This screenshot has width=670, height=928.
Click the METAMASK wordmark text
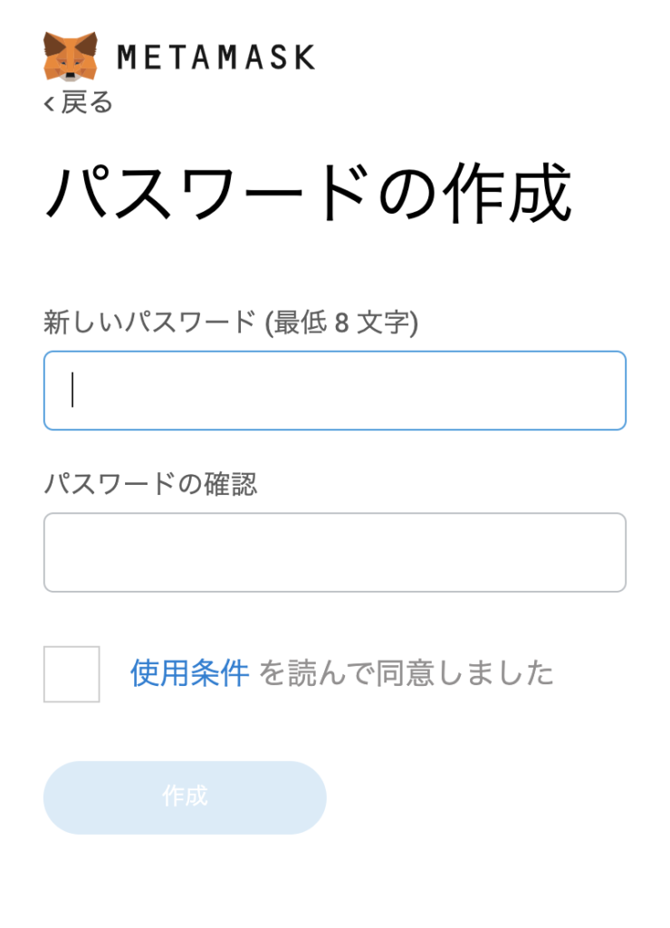pyautogui.click(x=216, y=57)
